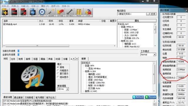Click the STOP toolbar icon
The height and width of the screenshot is (106, 188).
pyautogui.click(x=88, y=13)
